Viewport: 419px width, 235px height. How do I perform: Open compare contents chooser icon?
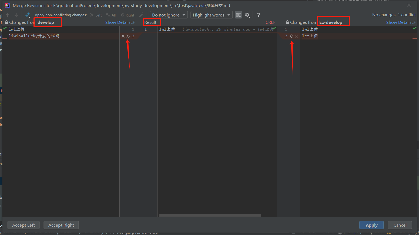pyautogui.click(x=28, y=15)
